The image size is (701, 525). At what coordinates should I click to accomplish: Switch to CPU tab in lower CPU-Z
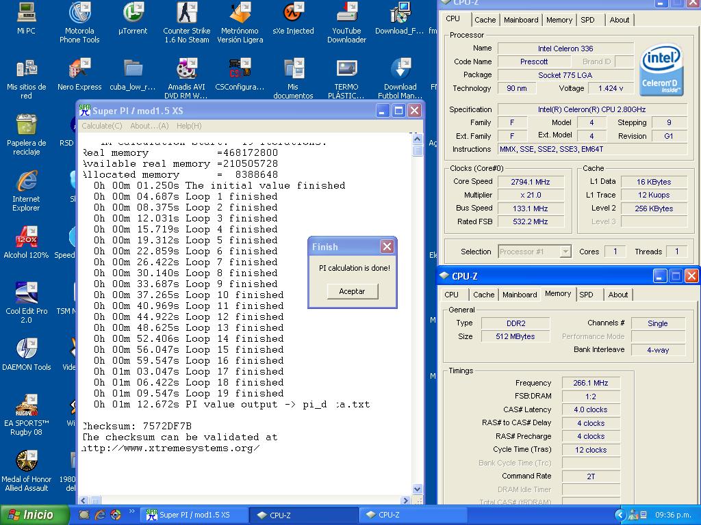pos(452,295)
